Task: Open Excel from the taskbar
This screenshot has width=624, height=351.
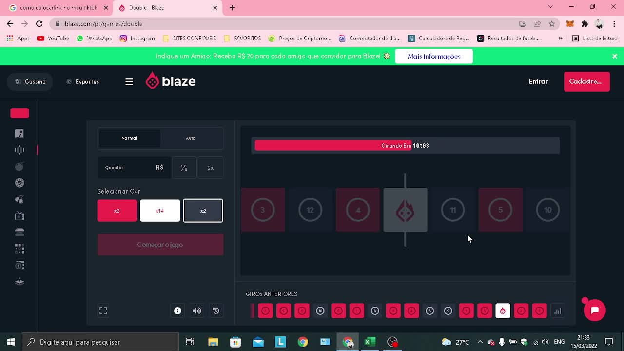Action: [370, 342]
